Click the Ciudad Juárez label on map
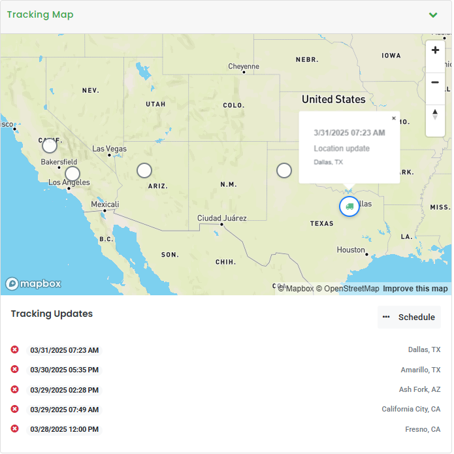454x454 pixels. [x=222, y=218]
